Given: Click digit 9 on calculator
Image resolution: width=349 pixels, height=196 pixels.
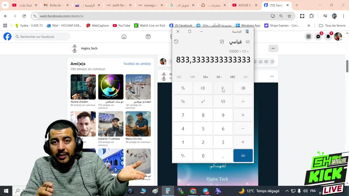Looking at the screenshot, I should [223, 115].
